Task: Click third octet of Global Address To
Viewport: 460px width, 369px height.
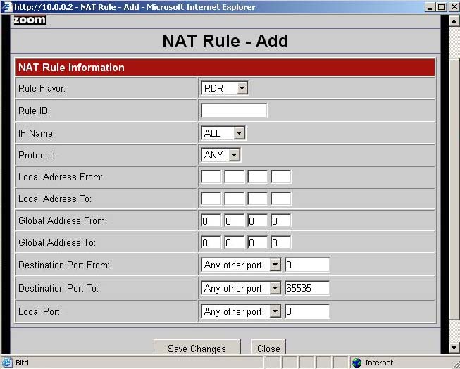Action: 258,242
